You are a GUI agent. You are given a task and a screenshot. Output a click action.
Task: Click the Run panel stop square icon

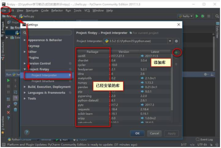click(x=8, y=86)
